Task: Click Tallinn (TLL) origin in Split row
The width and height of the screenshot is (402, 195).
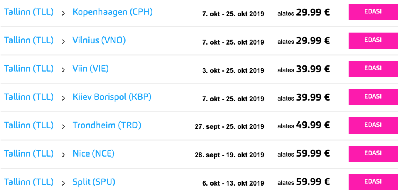Action: (29, 182)
